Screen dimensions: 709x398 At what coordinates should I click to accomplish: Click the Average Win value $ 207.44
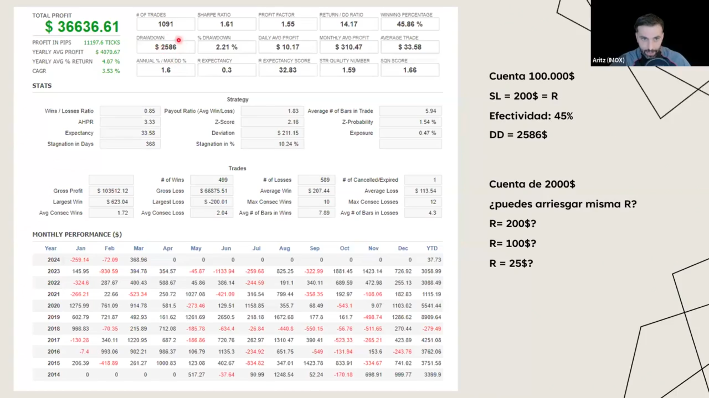pos(316,191)
